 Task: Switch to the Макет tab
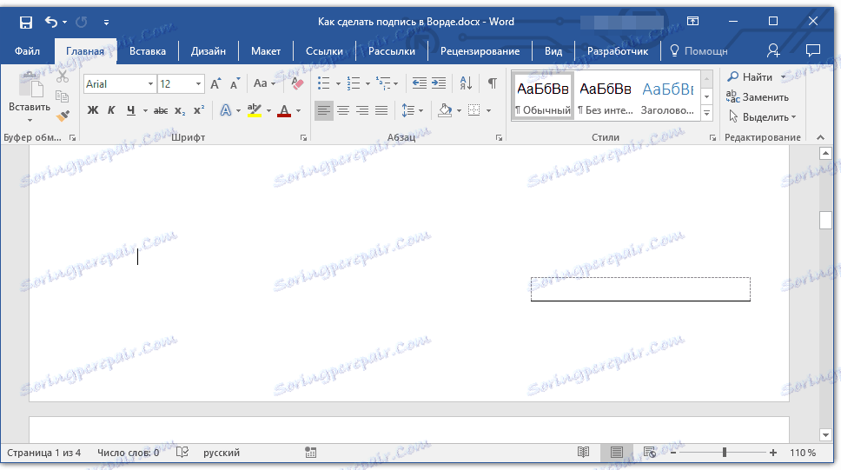point(266,51)
